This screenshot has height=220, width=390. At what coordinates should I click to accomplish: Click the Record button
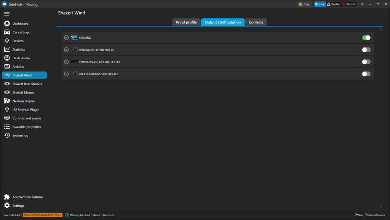pyautogui.click(x=348, y=4)
